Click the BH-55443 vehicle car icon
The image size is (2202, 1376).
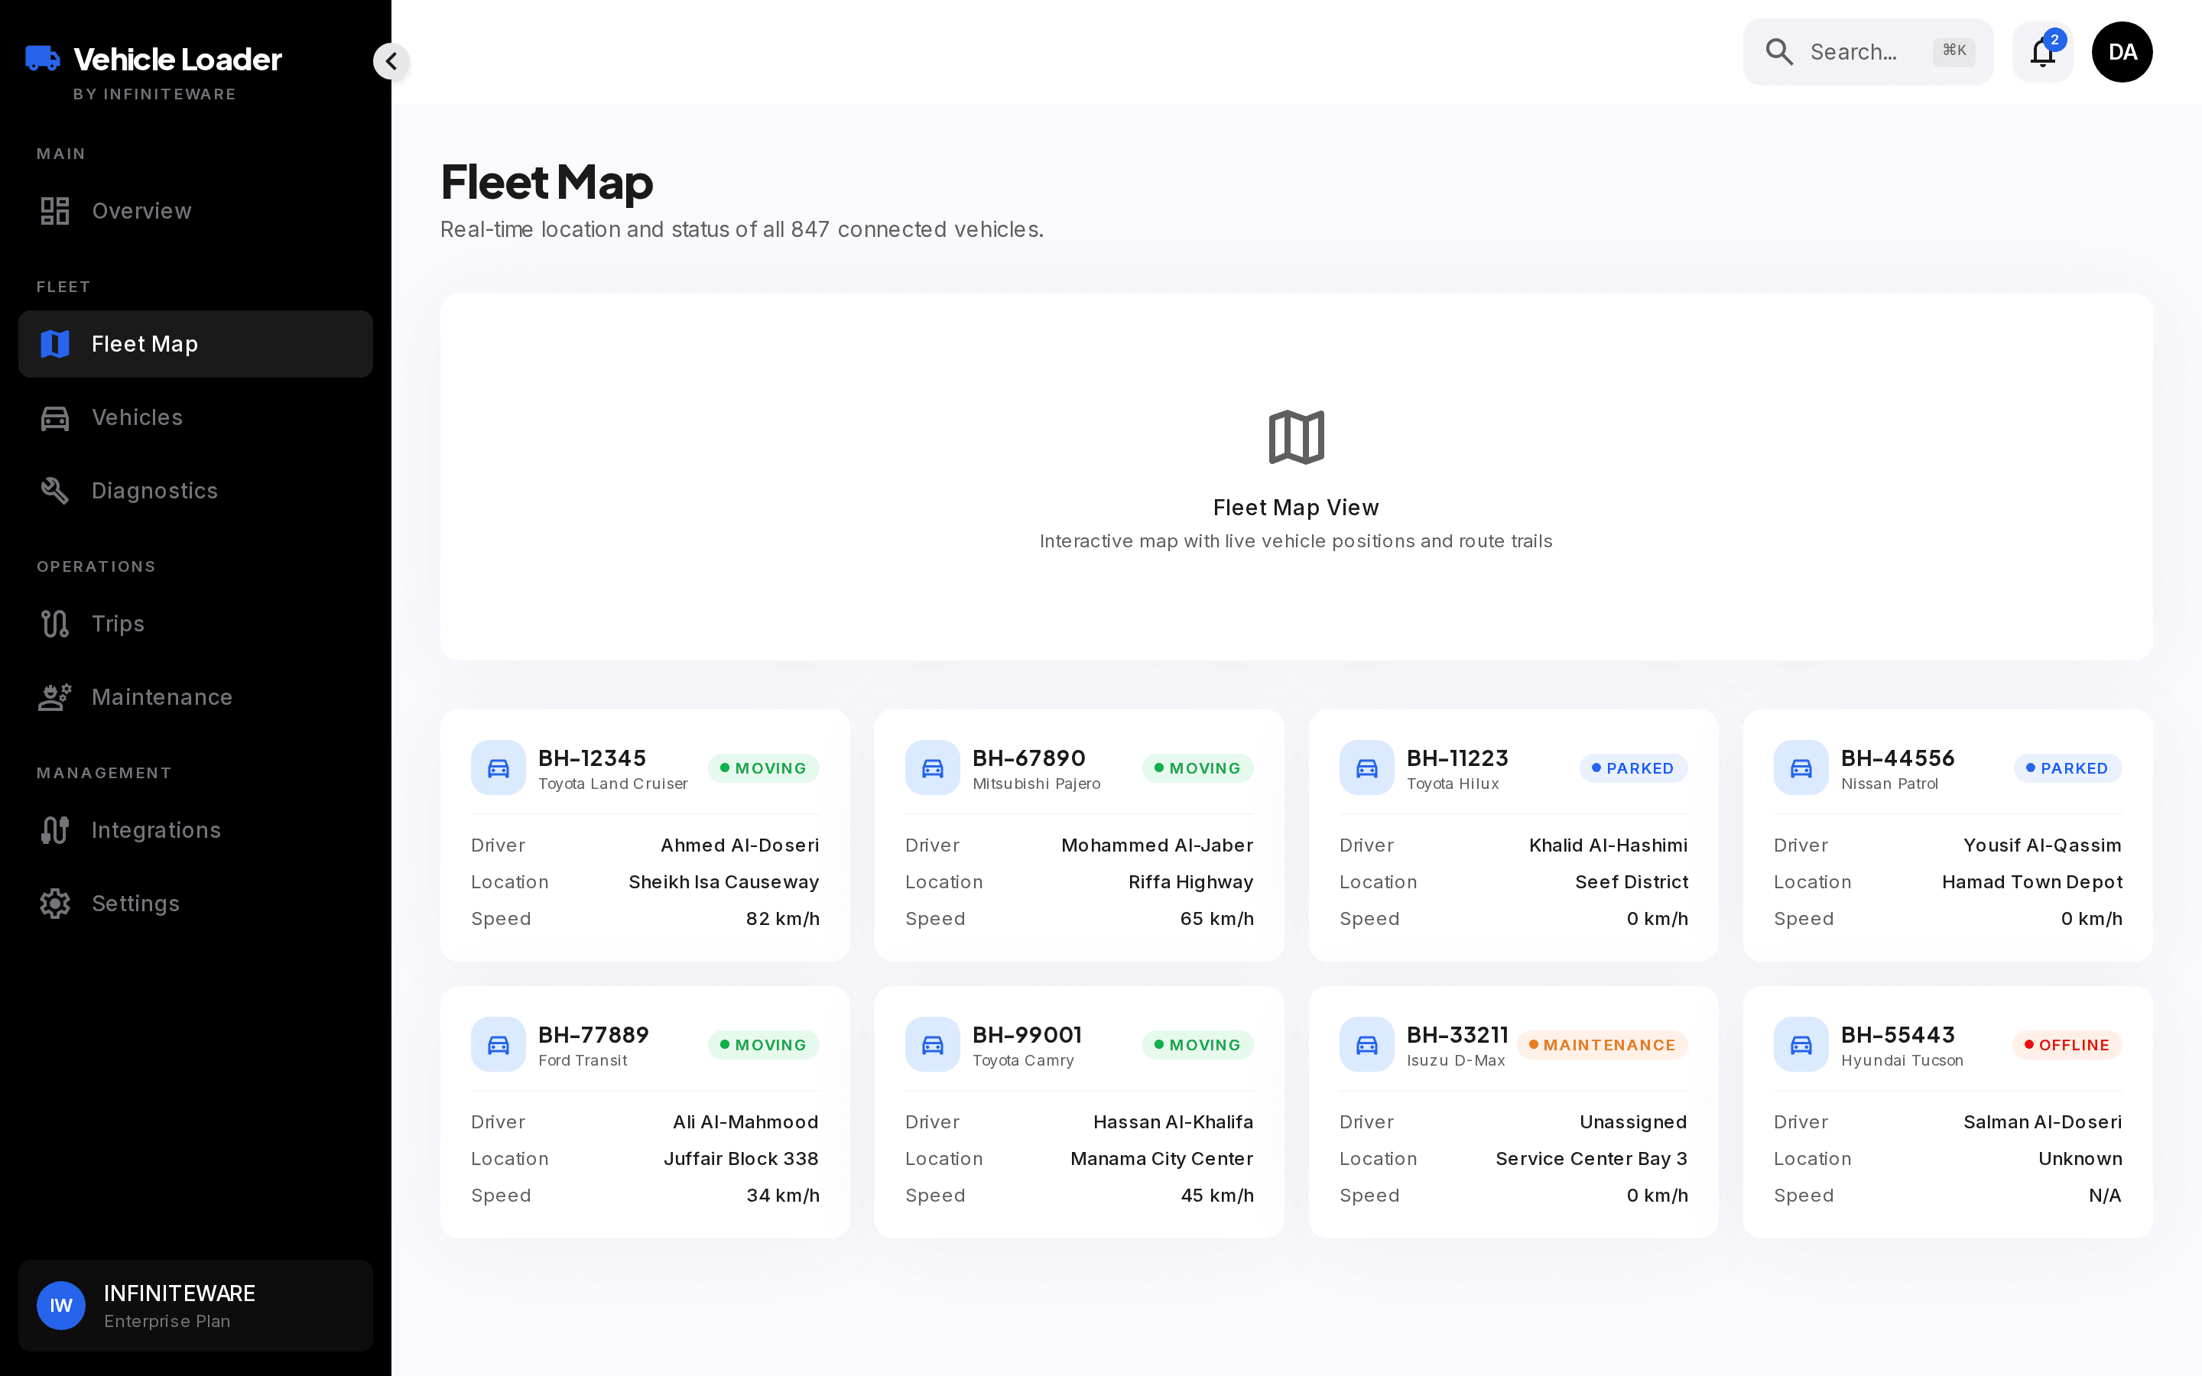coord(1801,1045)
